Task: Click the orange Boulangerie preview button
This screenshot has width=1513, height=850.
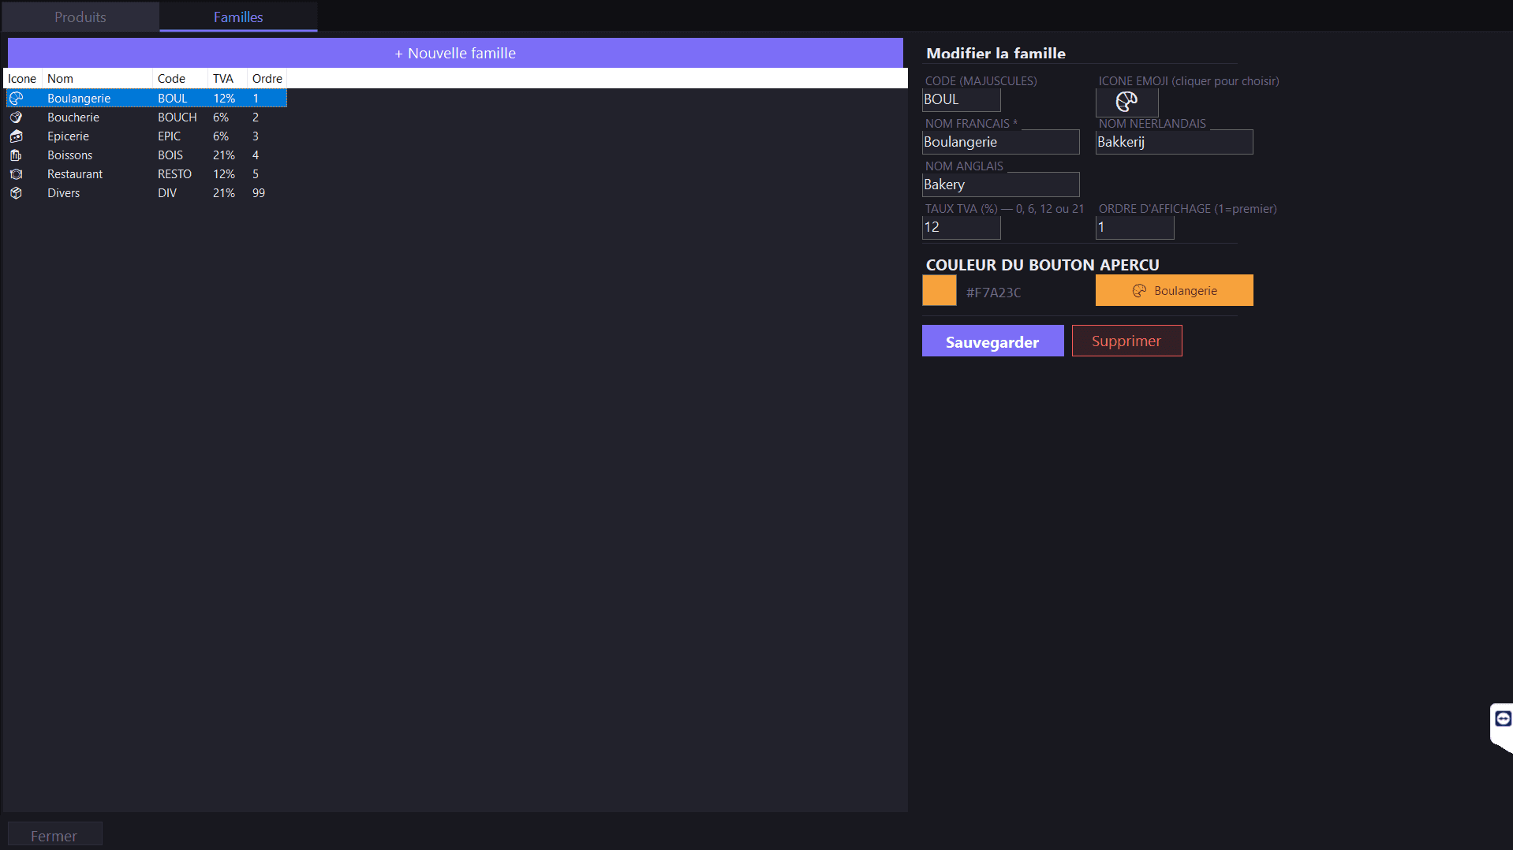Action: pyautogui.click(x=1174, y=290)
